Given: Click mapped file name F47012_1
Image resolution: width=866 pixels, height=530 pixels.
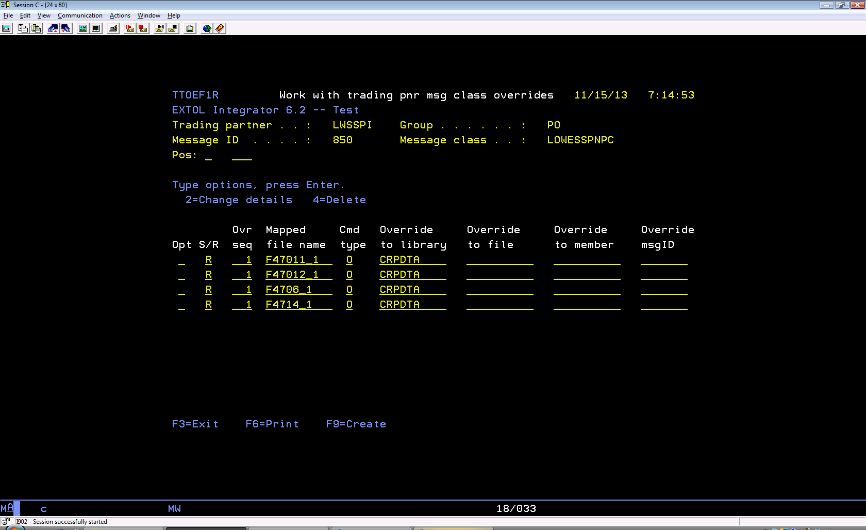Looking at the screenshot, I should (299, 275).
